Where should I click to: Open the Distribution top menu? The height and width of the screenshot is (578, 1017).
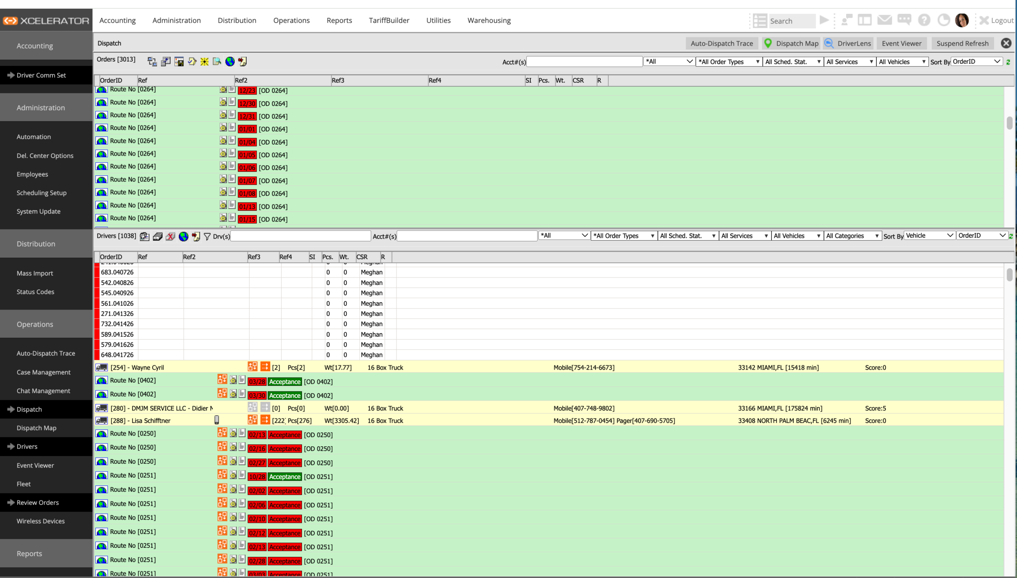pos(237,20)
